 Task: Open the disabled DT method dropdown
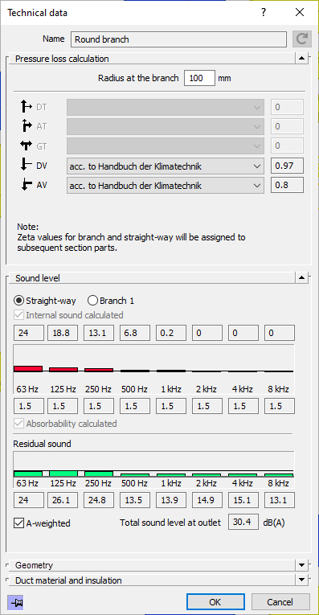point(165,107)
